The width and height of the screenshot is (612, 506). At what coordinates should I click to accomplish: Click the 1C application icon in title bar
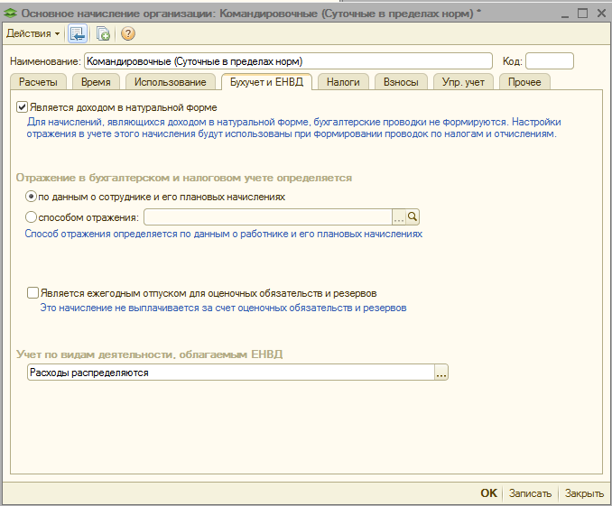click(x=11, y=11)
